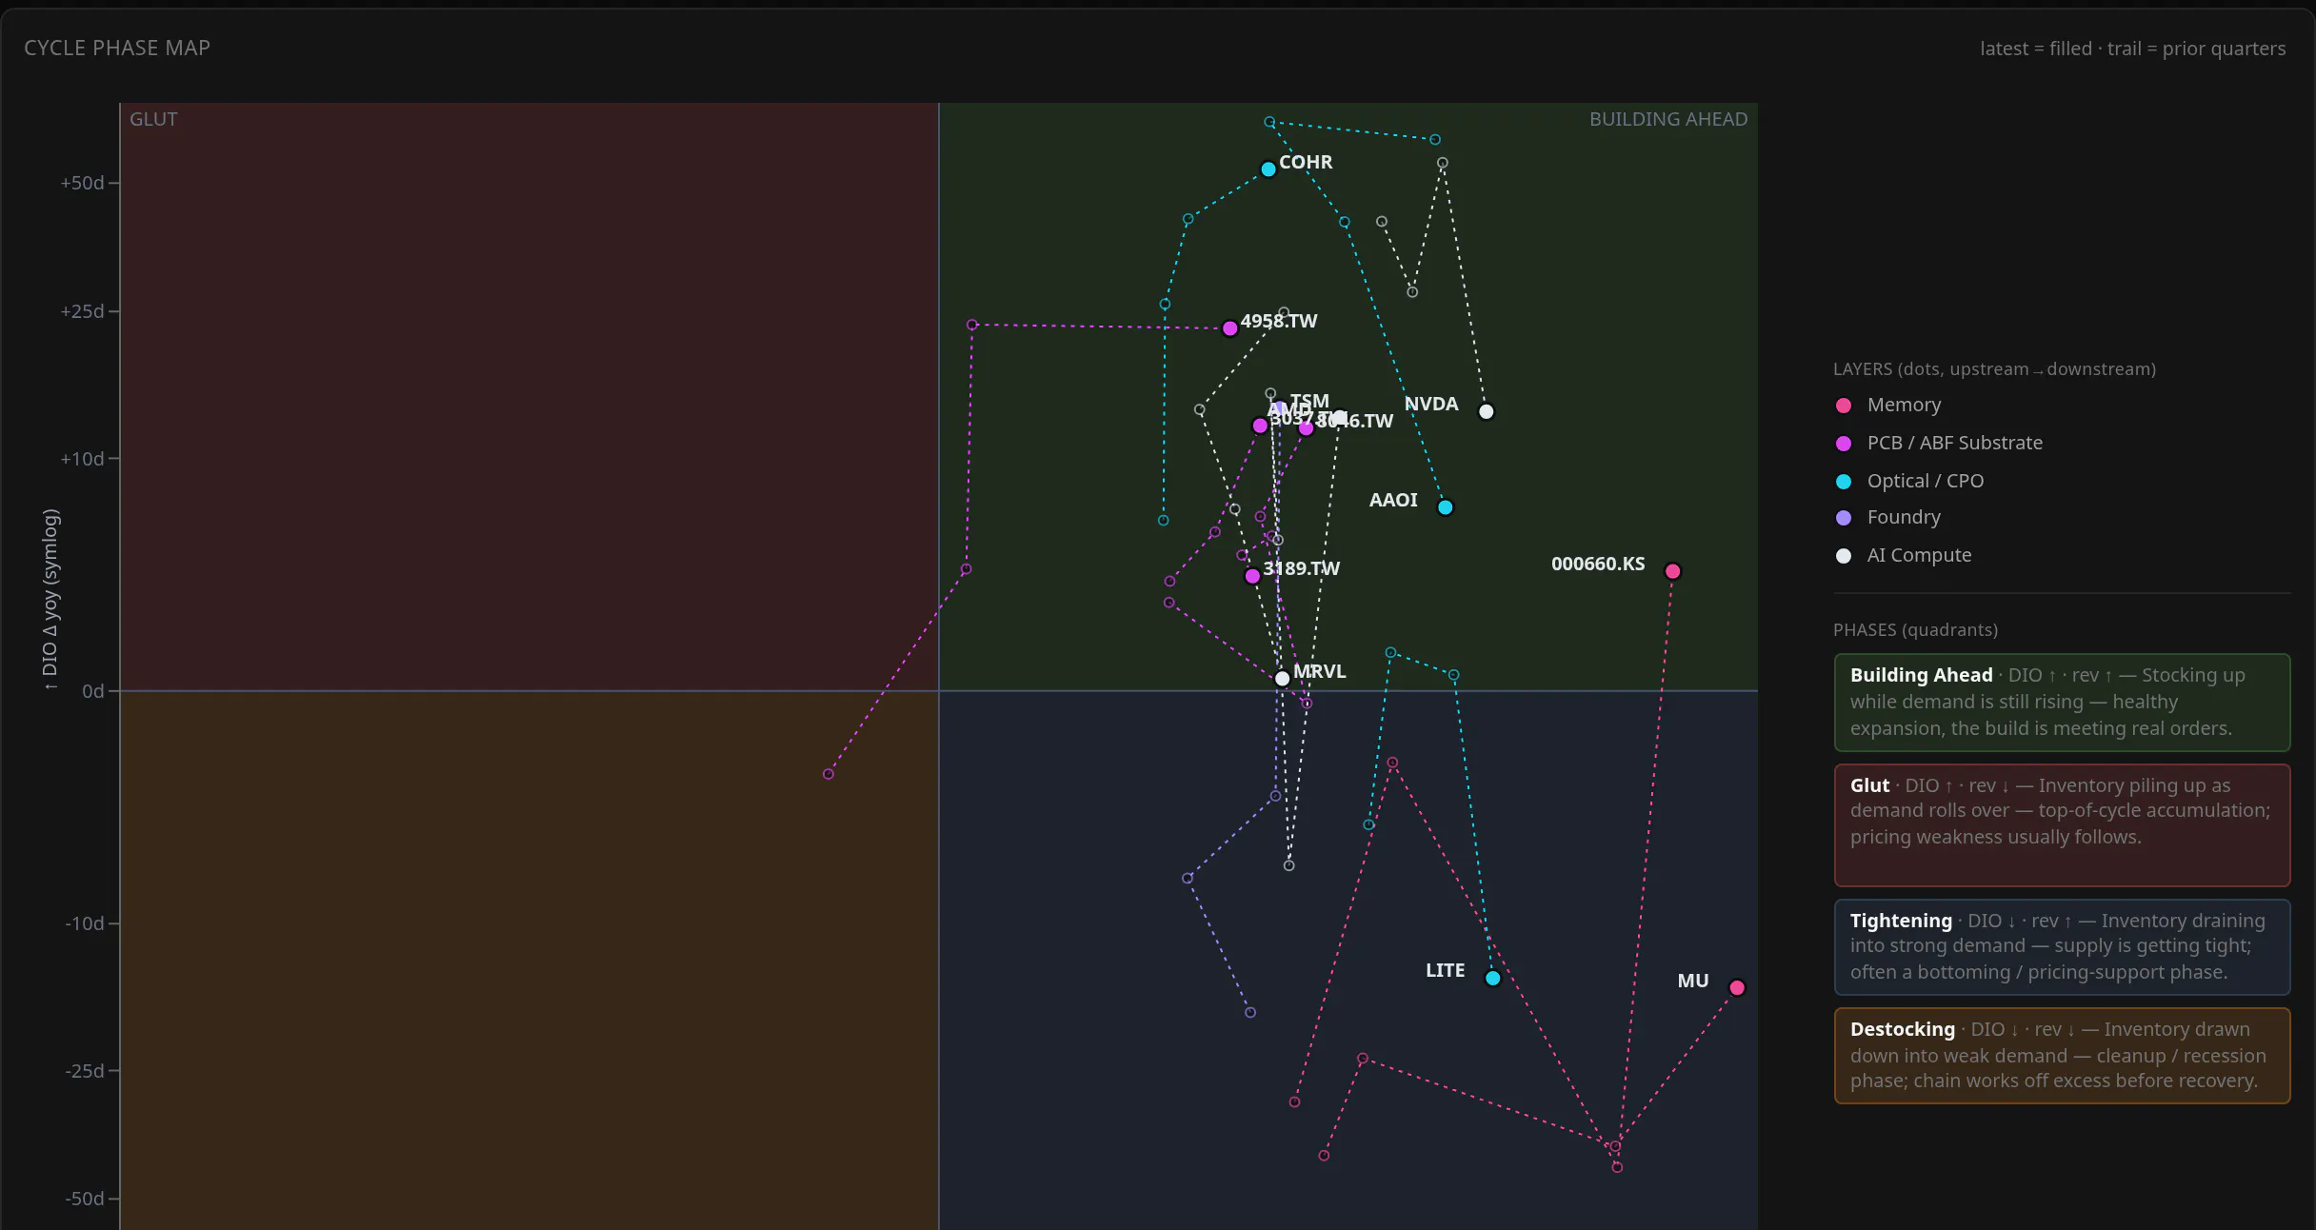Click the MU pink data point

1737,988
